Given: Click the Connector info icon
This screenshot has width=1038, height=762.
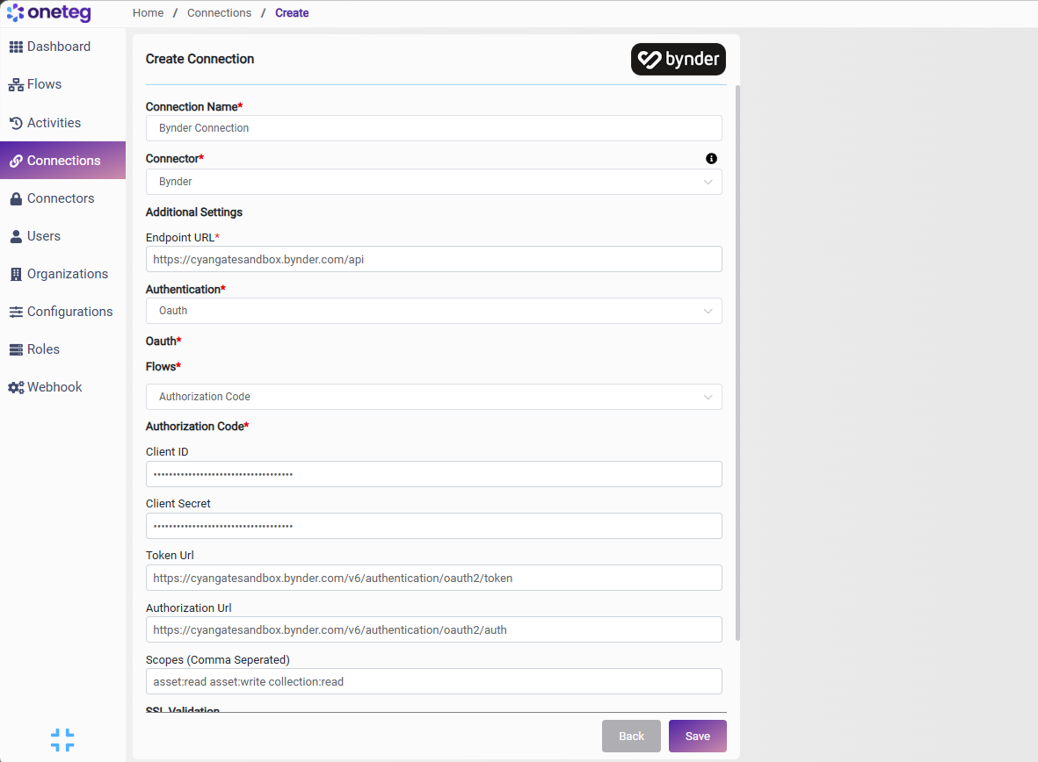Looking at the screenshot, I should (711, 159).
